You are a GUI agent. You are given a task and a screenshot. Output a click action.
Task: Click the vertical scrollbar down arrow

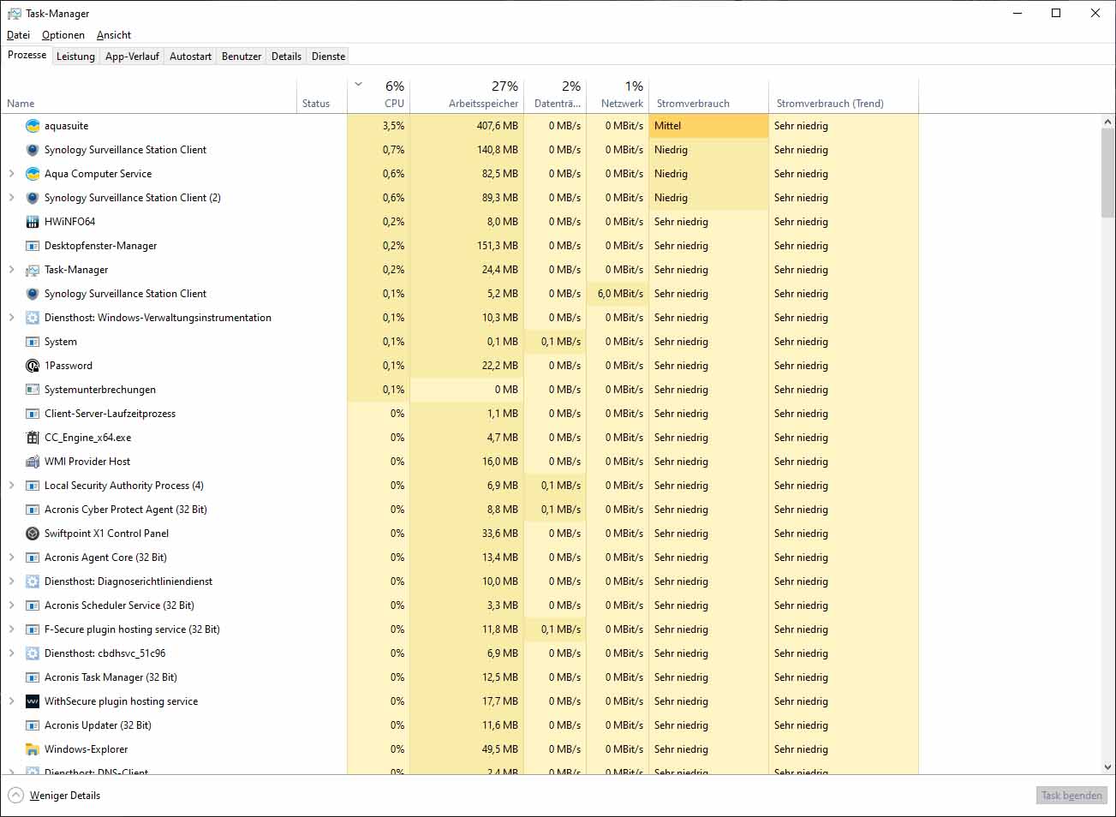(x=1107, y=767)
